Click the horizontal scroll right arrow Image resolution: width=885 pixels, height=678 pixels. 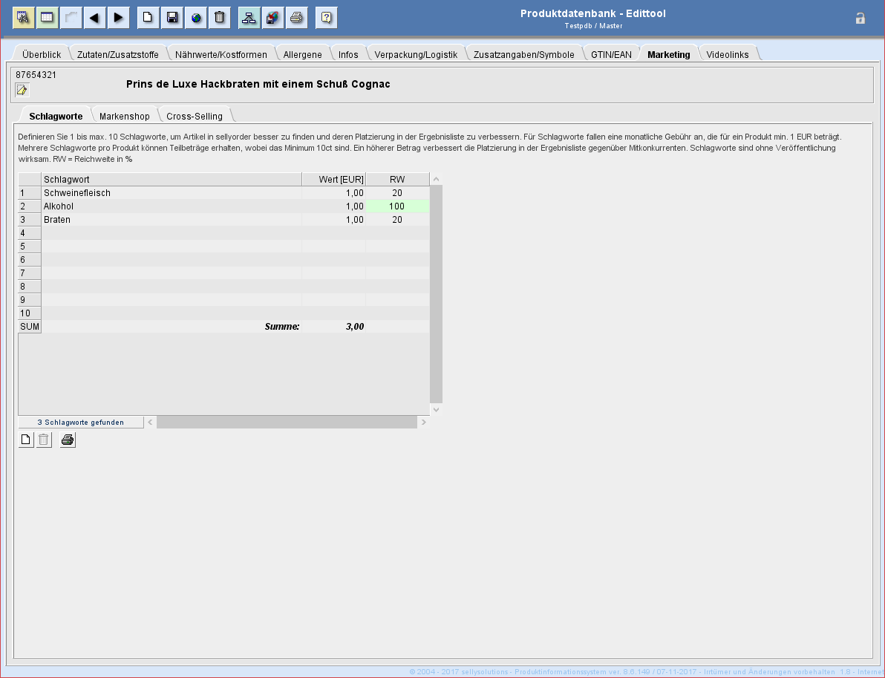pos(423,422)
